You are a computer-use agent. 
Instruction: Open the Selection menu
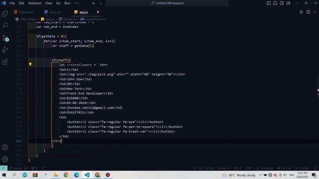tap(34, 3)
